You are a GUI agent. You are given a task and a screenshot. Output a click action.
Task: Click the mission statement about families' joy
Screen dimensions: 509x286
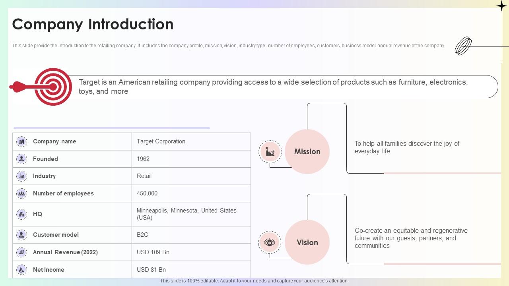pos(407,147)
